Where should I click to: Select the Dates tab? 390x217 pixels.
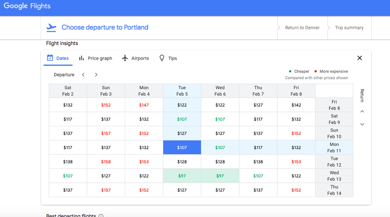click(58, 58)
